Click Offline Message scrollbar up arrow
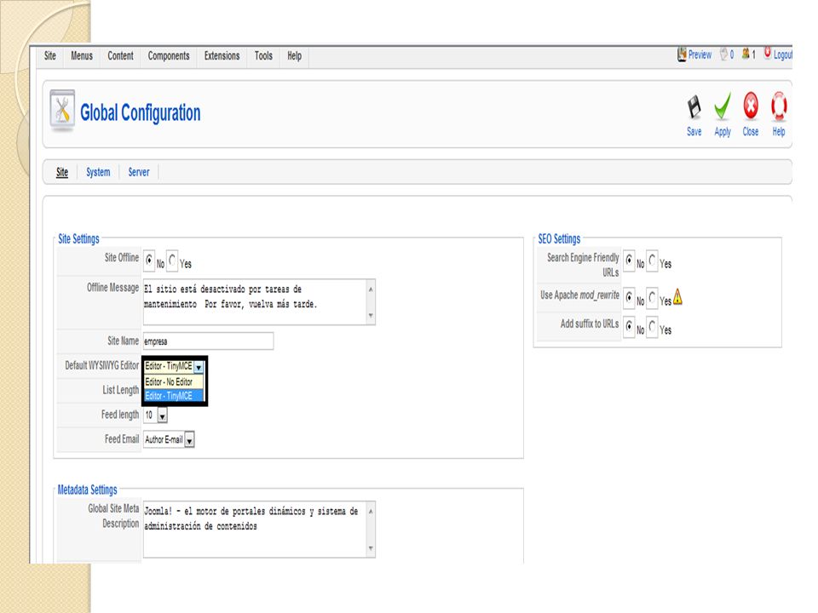 pos(371,289)
